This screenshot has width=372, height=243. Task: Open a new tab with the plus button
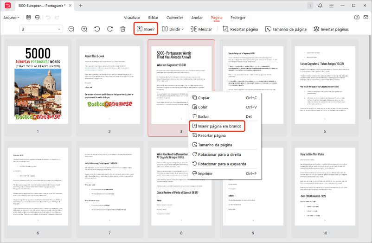coord(81,5)
